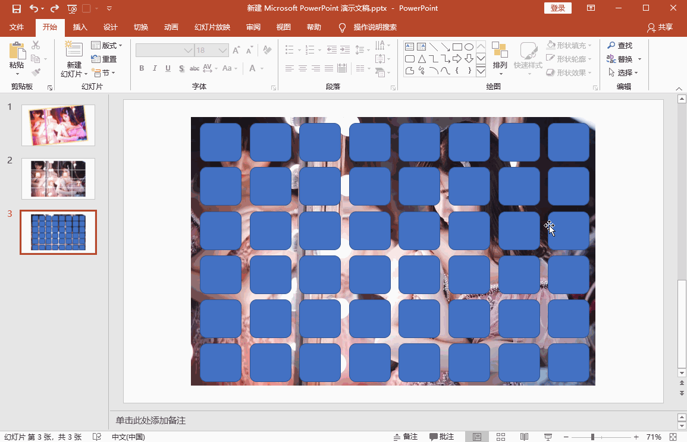687x442 pixels.
Task: Select the rectangle shape in shapes gallery
Action: coord(457,47)
